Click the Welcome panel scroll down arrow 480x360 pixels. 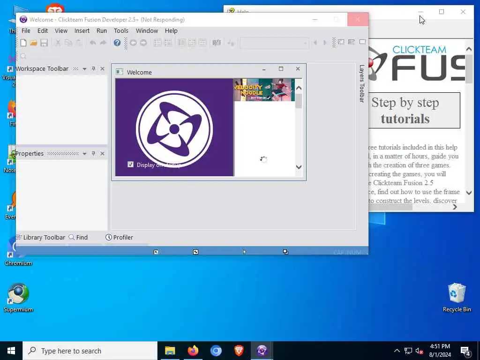pyautogui.click(x=299, y=167)
